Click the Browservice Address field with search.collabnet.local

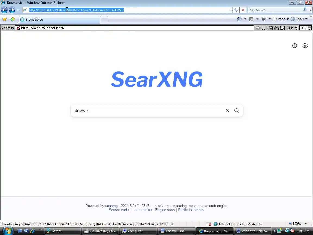(x=135, y=28)
